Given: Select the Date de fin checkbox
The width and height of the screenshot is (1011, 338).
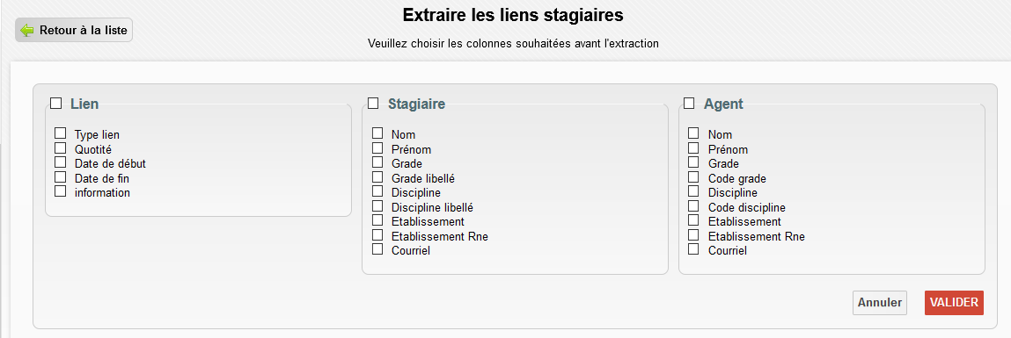Looking at the screenshot, I should click(x=60, y=177).
